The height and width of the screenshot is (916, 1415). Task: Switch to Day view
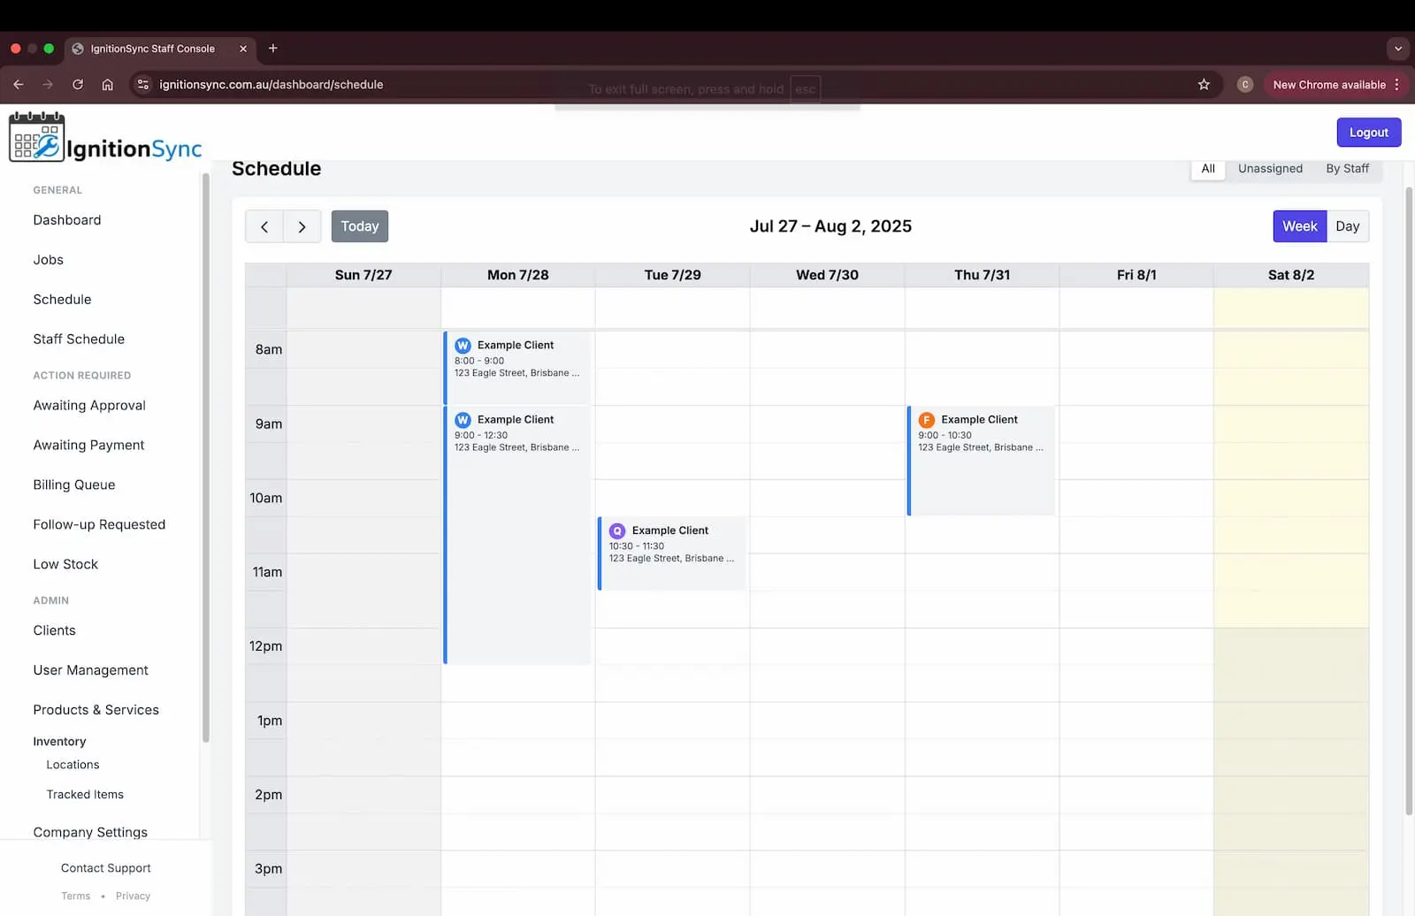pyautogui.click(x=1347, y=226)
